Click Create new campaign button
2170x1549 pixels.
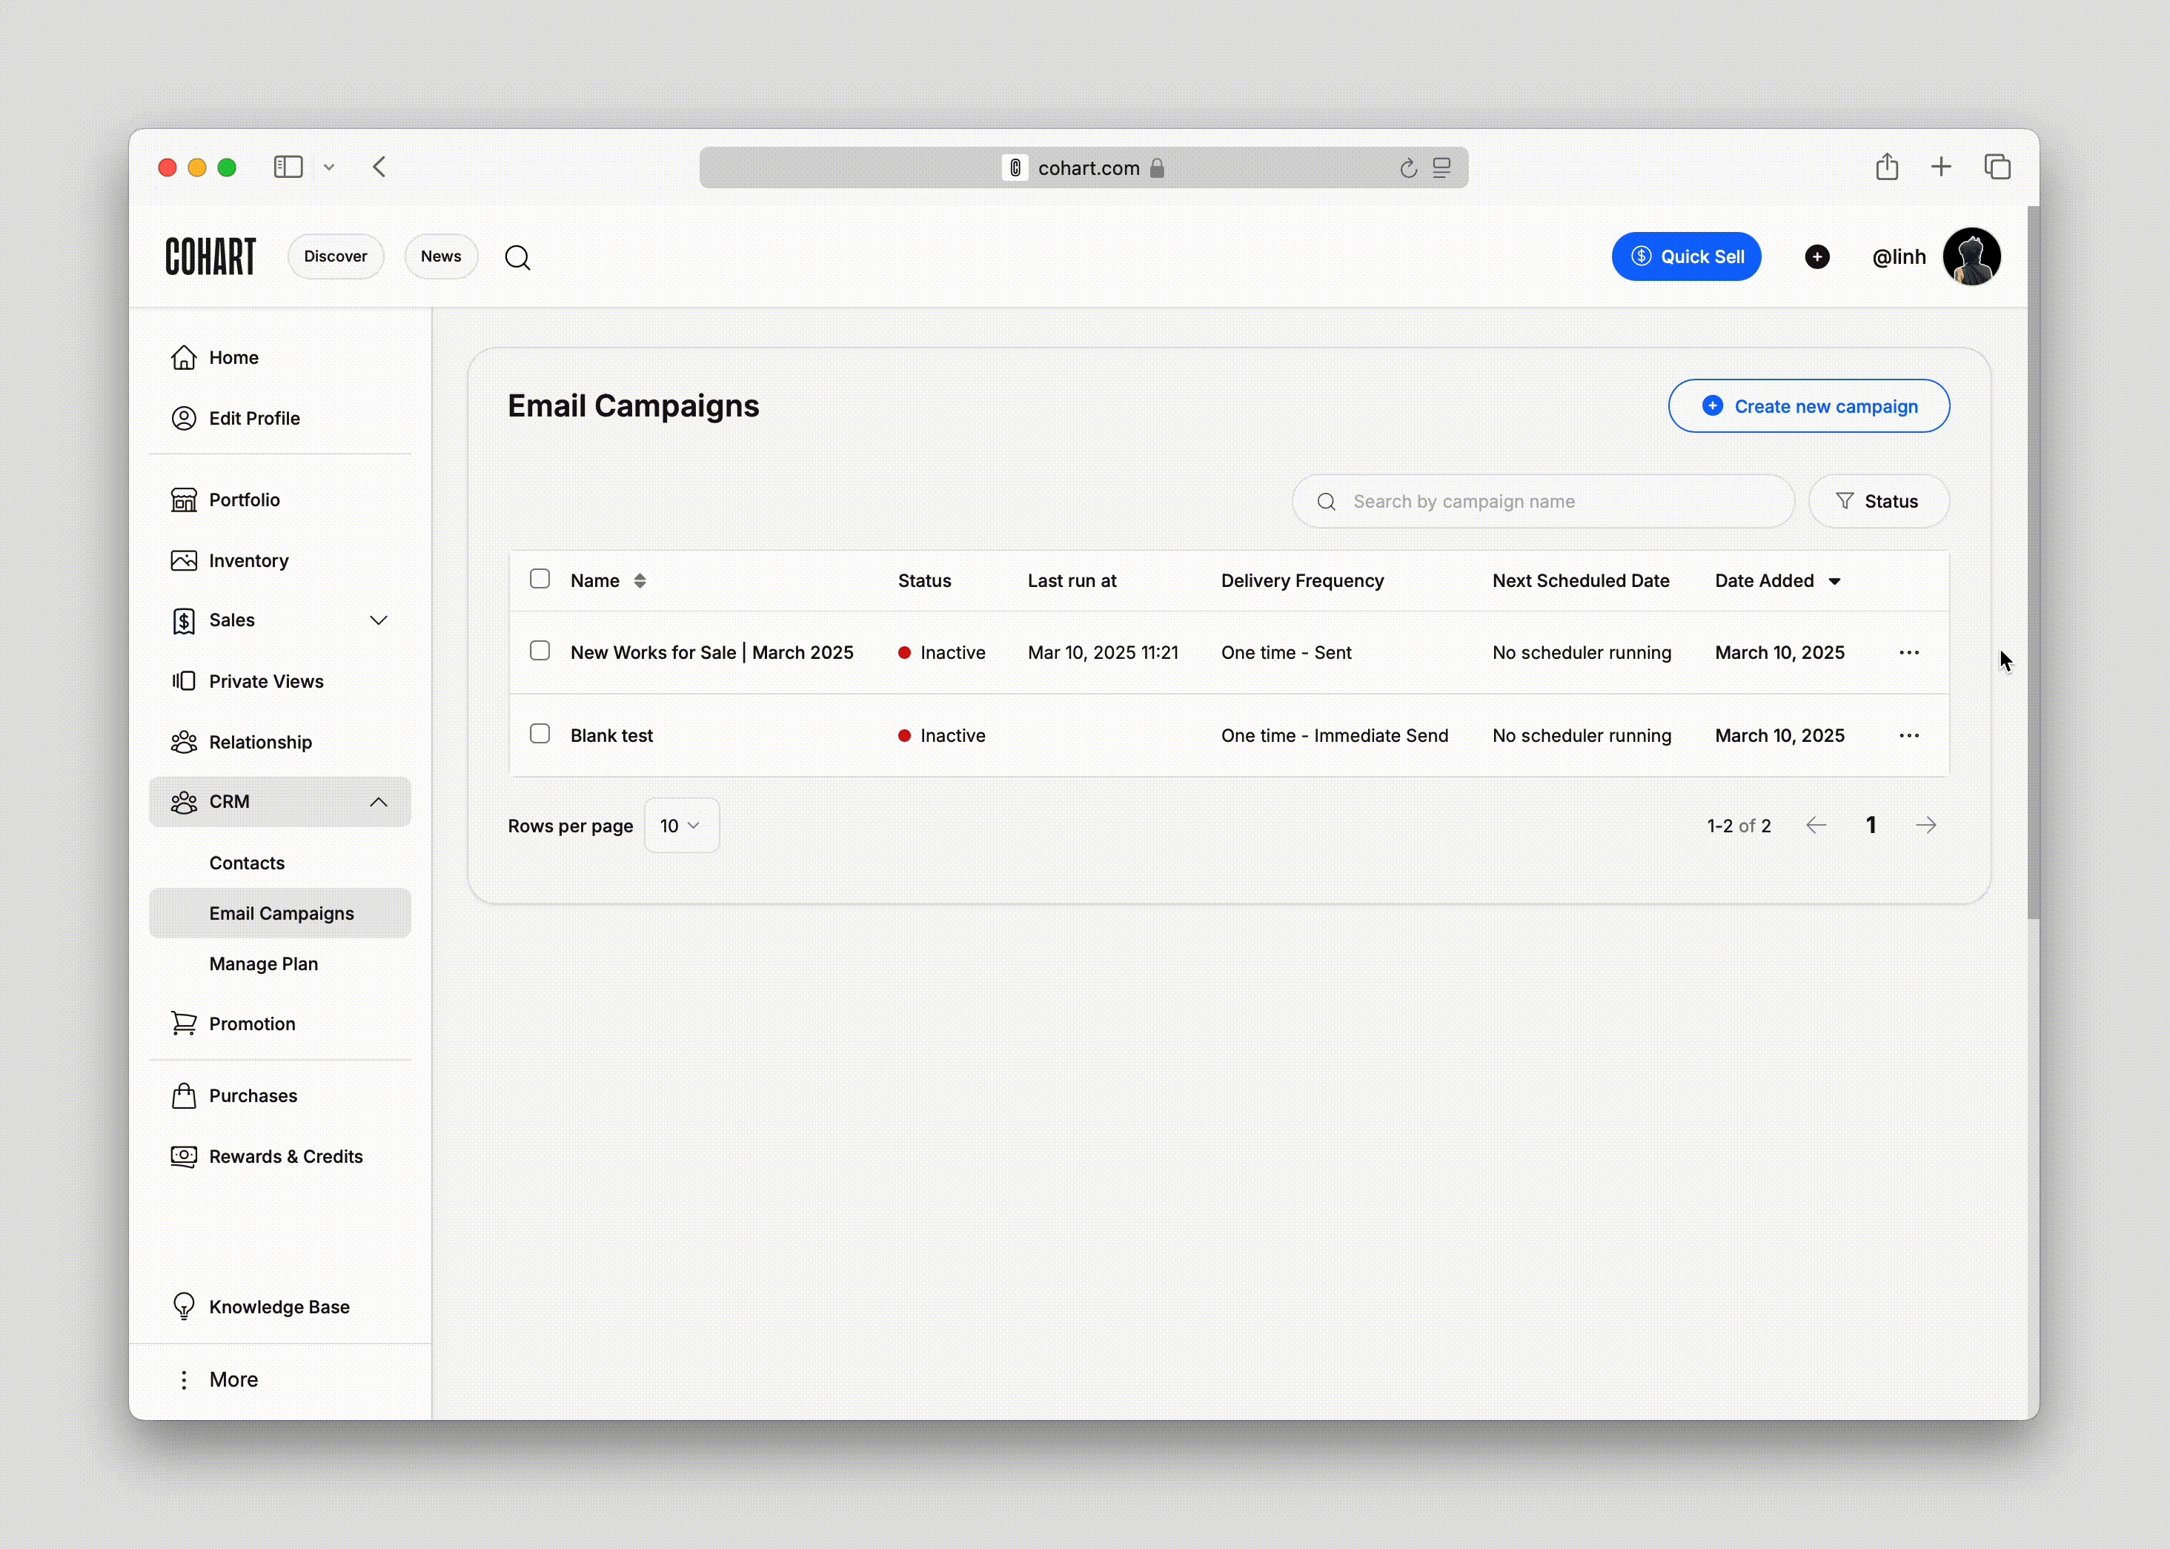[1808, 406]
